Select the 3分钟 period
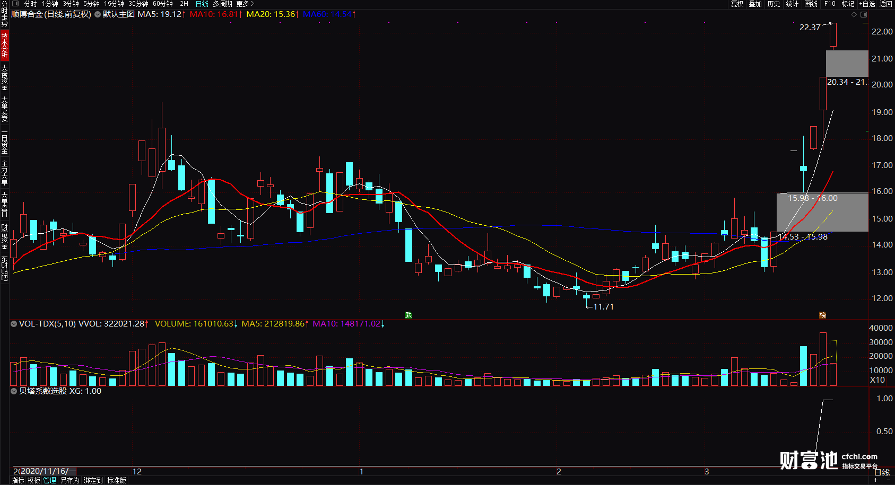Image resolution: width=895 pixels, height=485 pixels. [x=71, y=4]
